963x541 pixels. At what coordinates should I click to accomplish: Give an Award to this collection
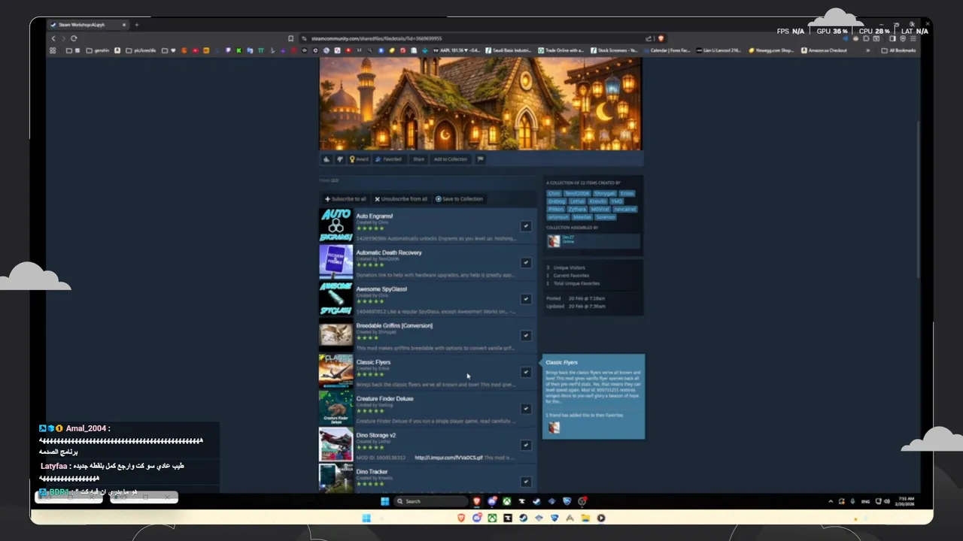(359, 159)
